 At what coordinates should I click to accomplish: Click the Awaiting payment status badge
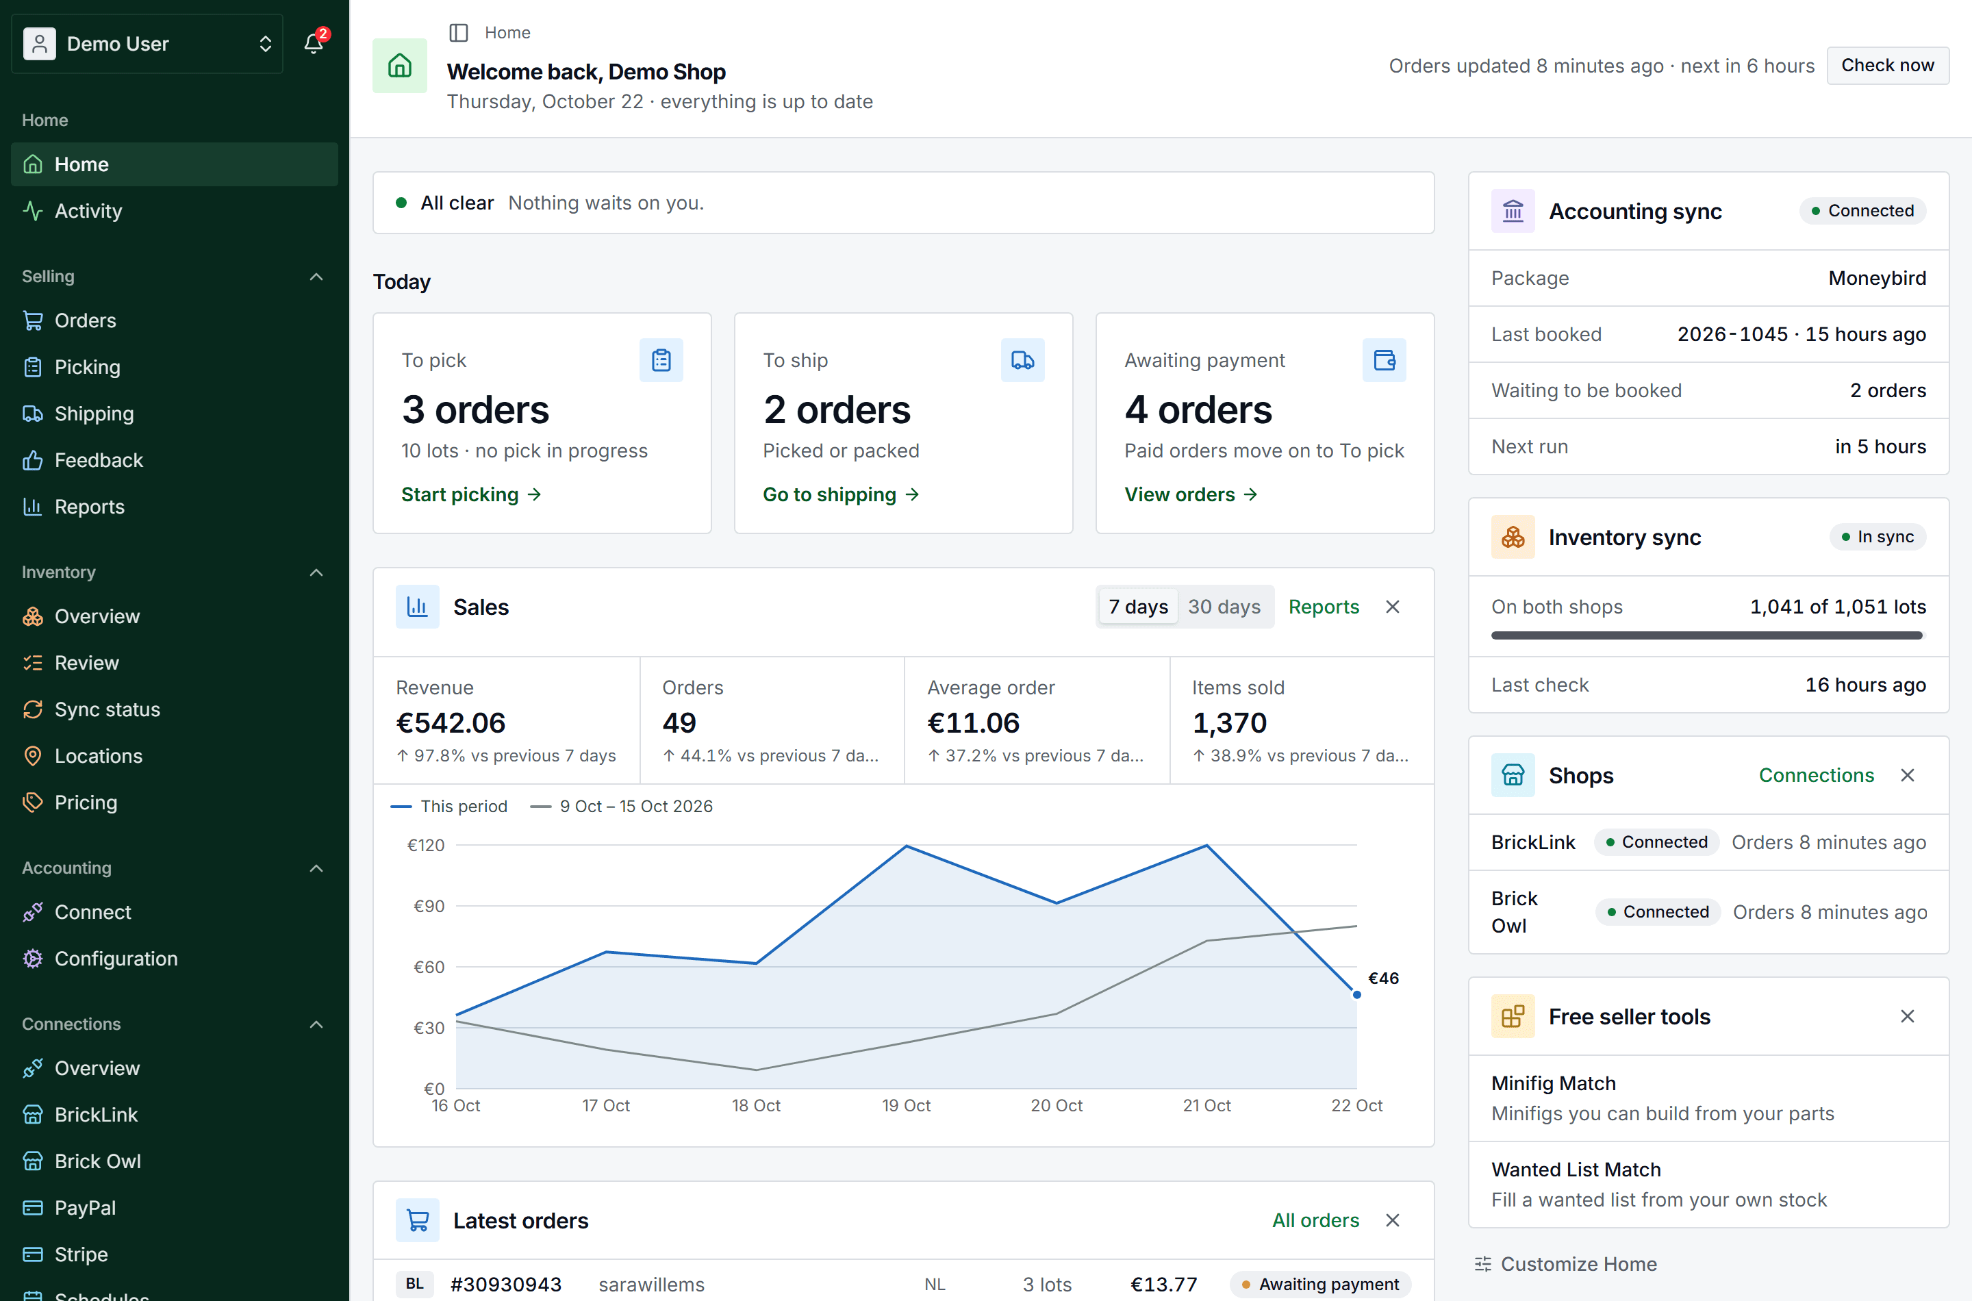(x=1320, y=1284)
